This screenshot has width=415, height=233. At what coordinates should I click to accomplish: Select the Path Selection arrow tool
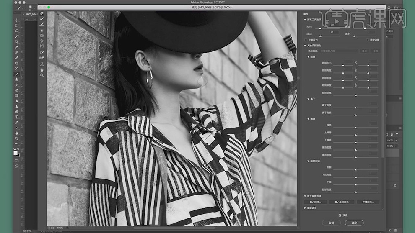pyautogui.click(x=17, y=128)
